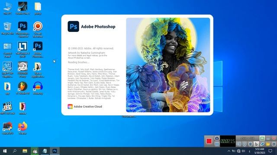Toggle microphone capture in recorder
Viewport: 277px width, 155px height.
pyautogui.click(x=245, y=144)
